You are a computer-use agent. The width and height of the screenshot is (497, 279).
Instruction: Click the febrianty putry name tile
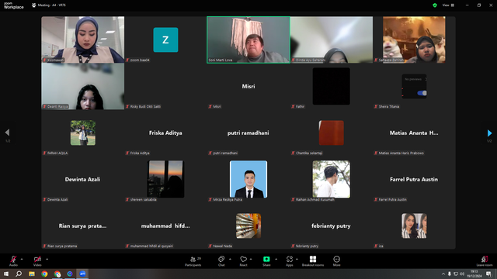pos(332,226)
